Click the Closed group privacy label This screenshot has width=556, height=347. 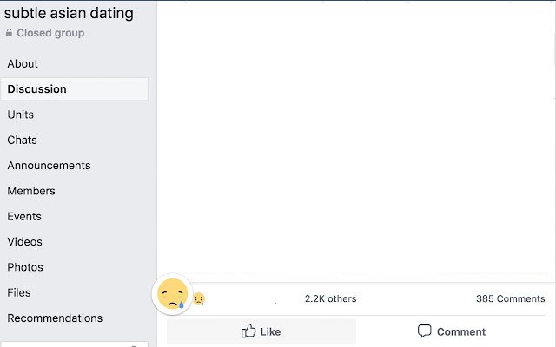click(50, 33)
